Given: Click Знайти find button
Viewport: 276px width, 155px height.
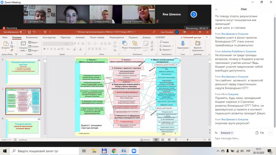Looking at the screenshot, I should [x=164, y=42].
